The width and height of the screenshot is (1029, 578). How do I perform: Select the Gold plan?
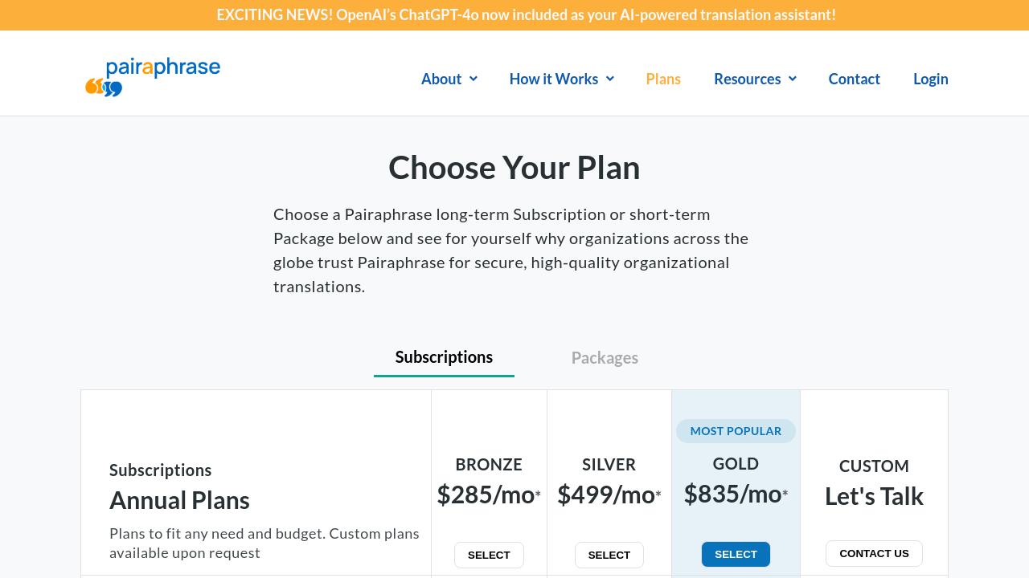(736, 554)
